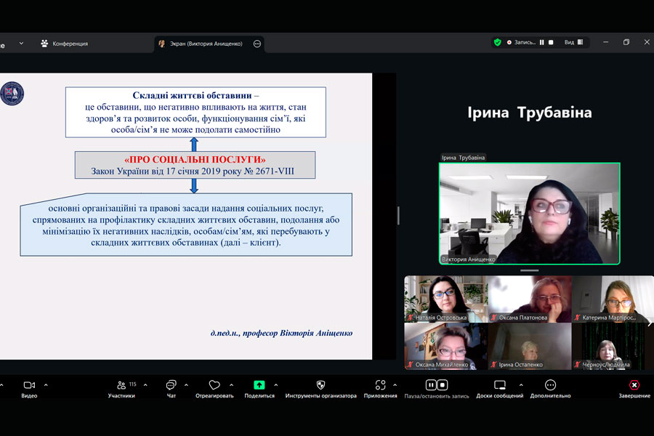Open Инструменты организатора shield icon
This screenshot has height=436, width=654.
click(320, 385)
